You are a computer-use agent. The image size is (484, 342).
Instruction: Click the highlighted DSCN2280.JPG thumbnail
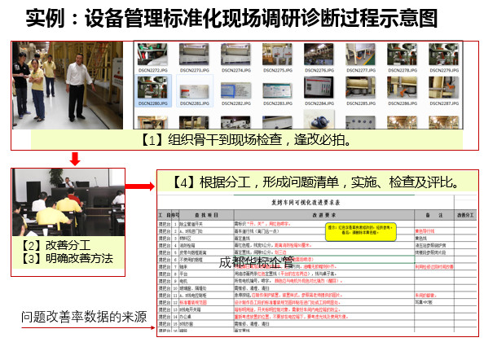tap(153, 88)
